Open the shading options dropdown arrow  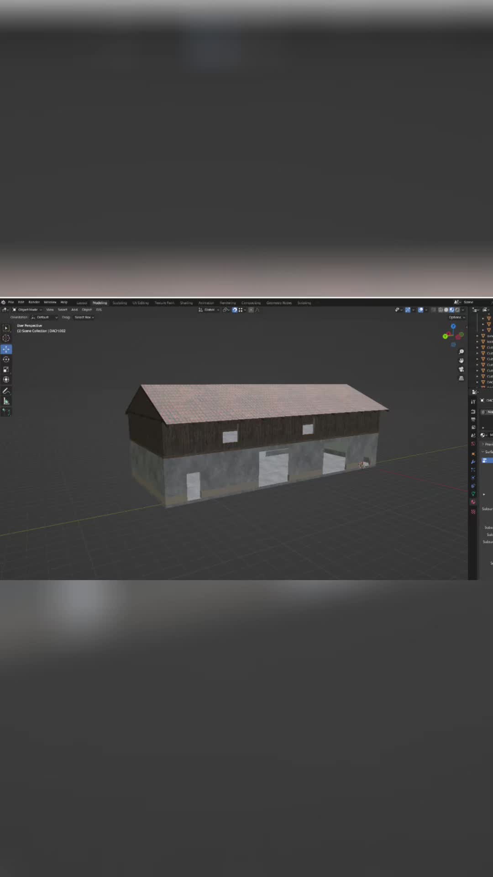click(463, 310)
